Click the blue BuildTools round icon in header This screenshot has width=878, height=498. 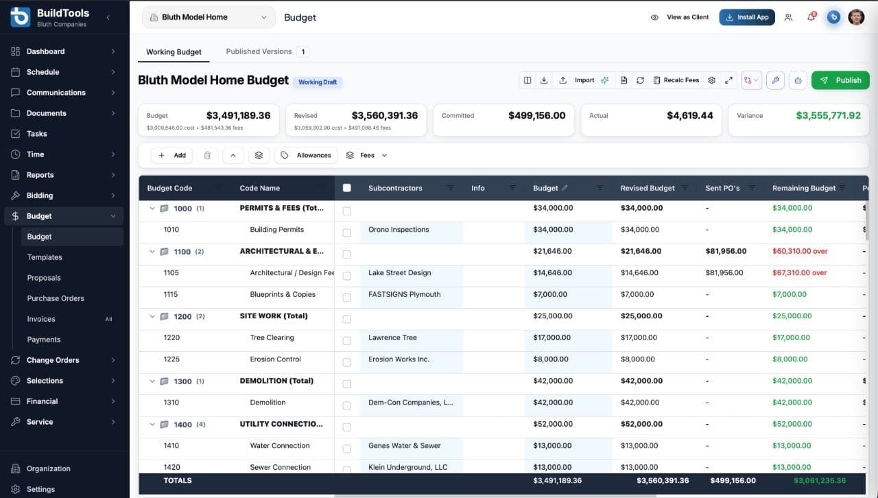click(833, 17)
